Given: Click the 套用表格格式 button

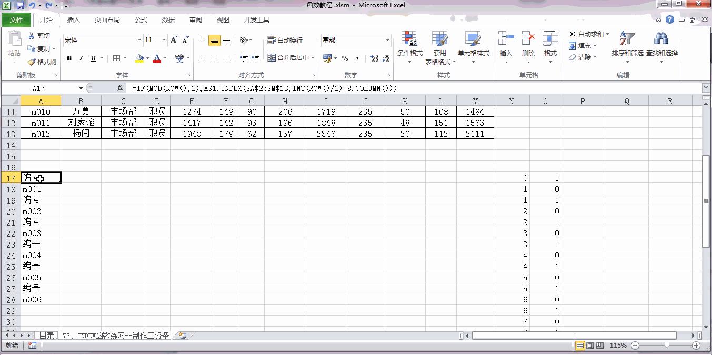Looking at the screenshot, I should (x=440, y=46).
